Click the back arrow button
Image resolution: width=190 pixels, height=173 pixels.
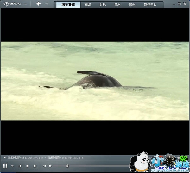(39, 4)
